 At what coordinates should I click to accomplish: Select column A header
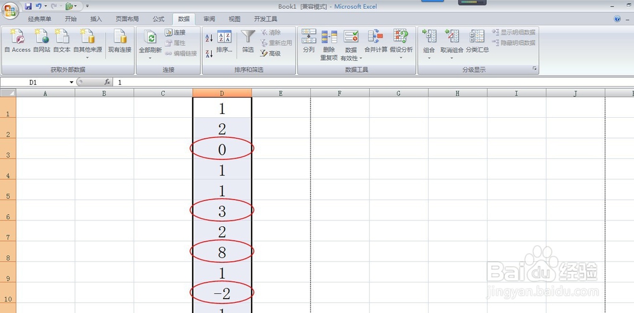click(45, 93)
